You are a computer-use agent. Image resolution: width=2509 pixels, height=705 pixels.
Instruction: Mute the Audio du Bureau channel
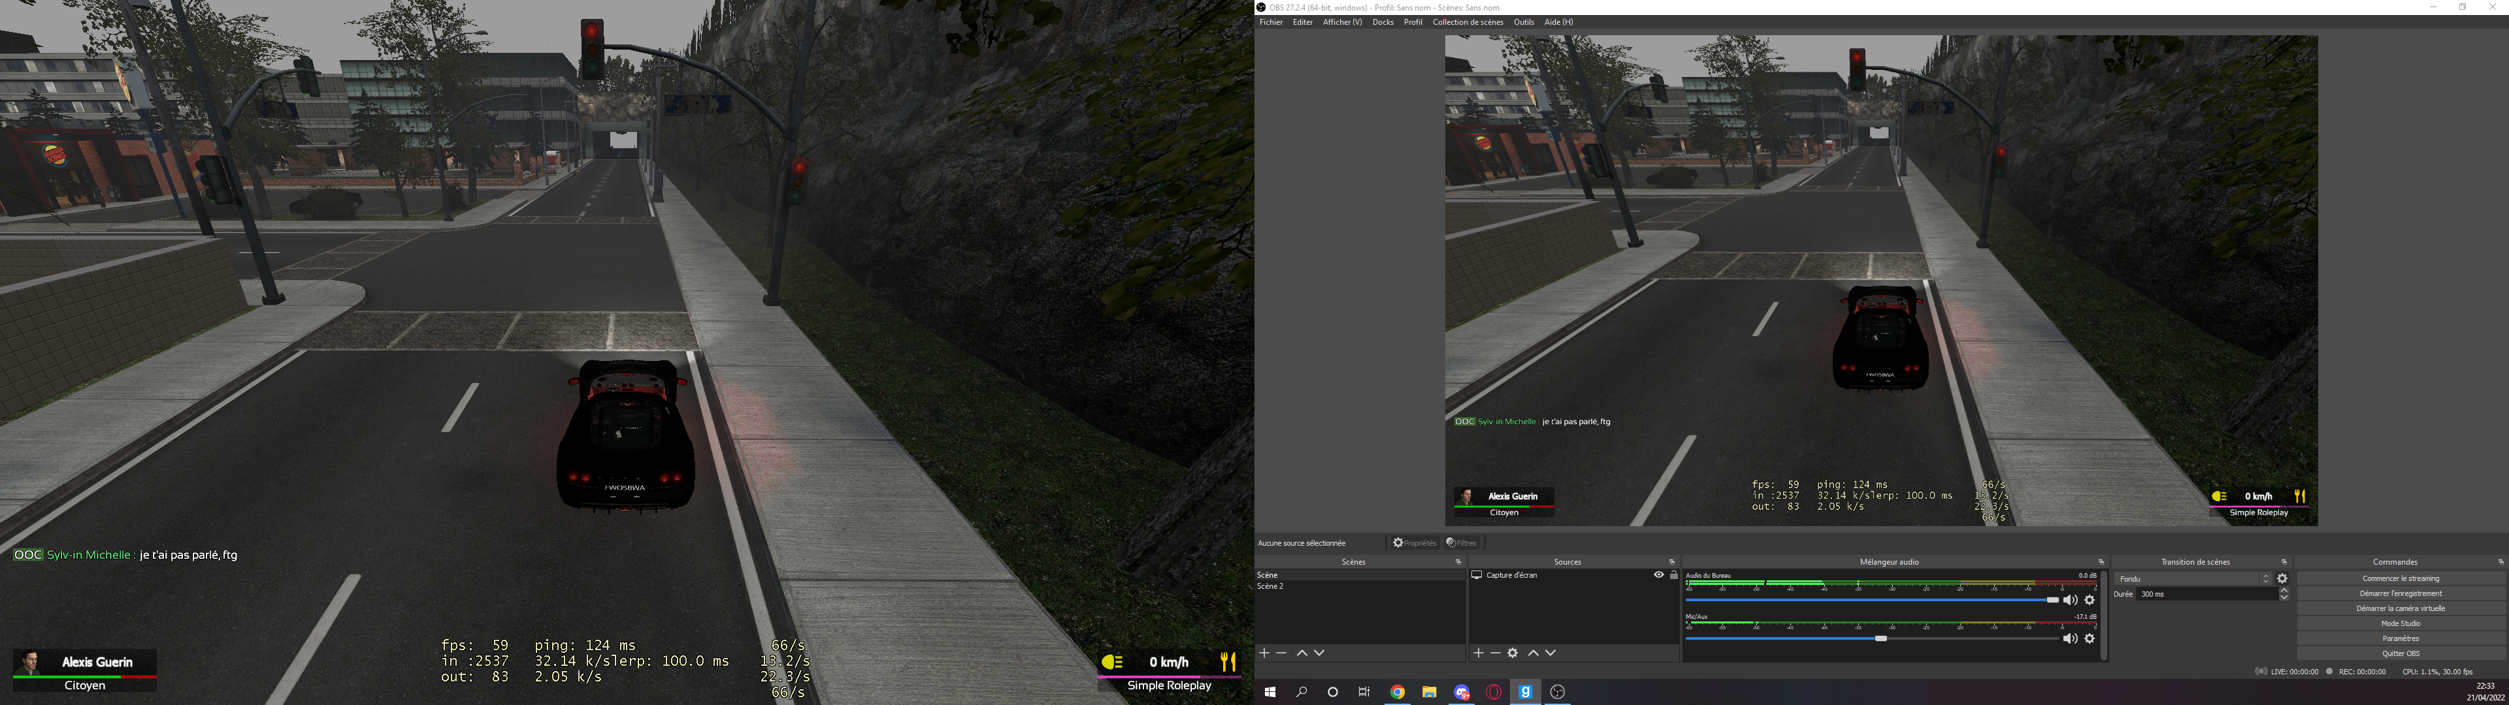pyautogui.click(x=2070, y=601)
